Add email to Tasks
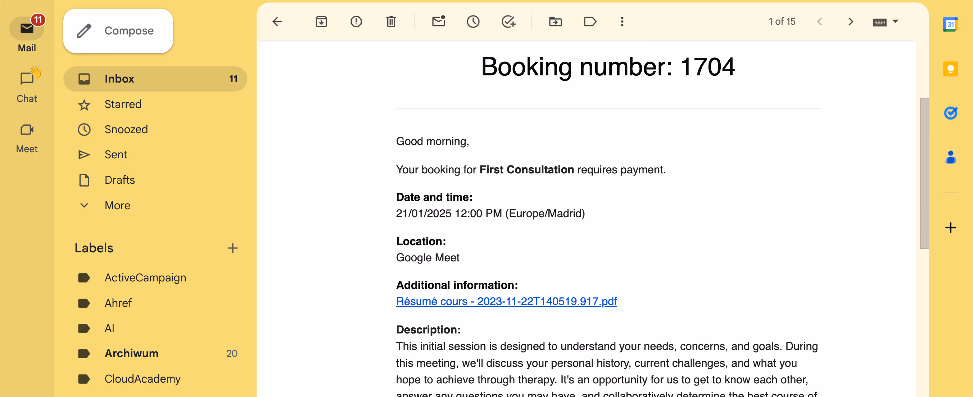 [x=508, y=22]
